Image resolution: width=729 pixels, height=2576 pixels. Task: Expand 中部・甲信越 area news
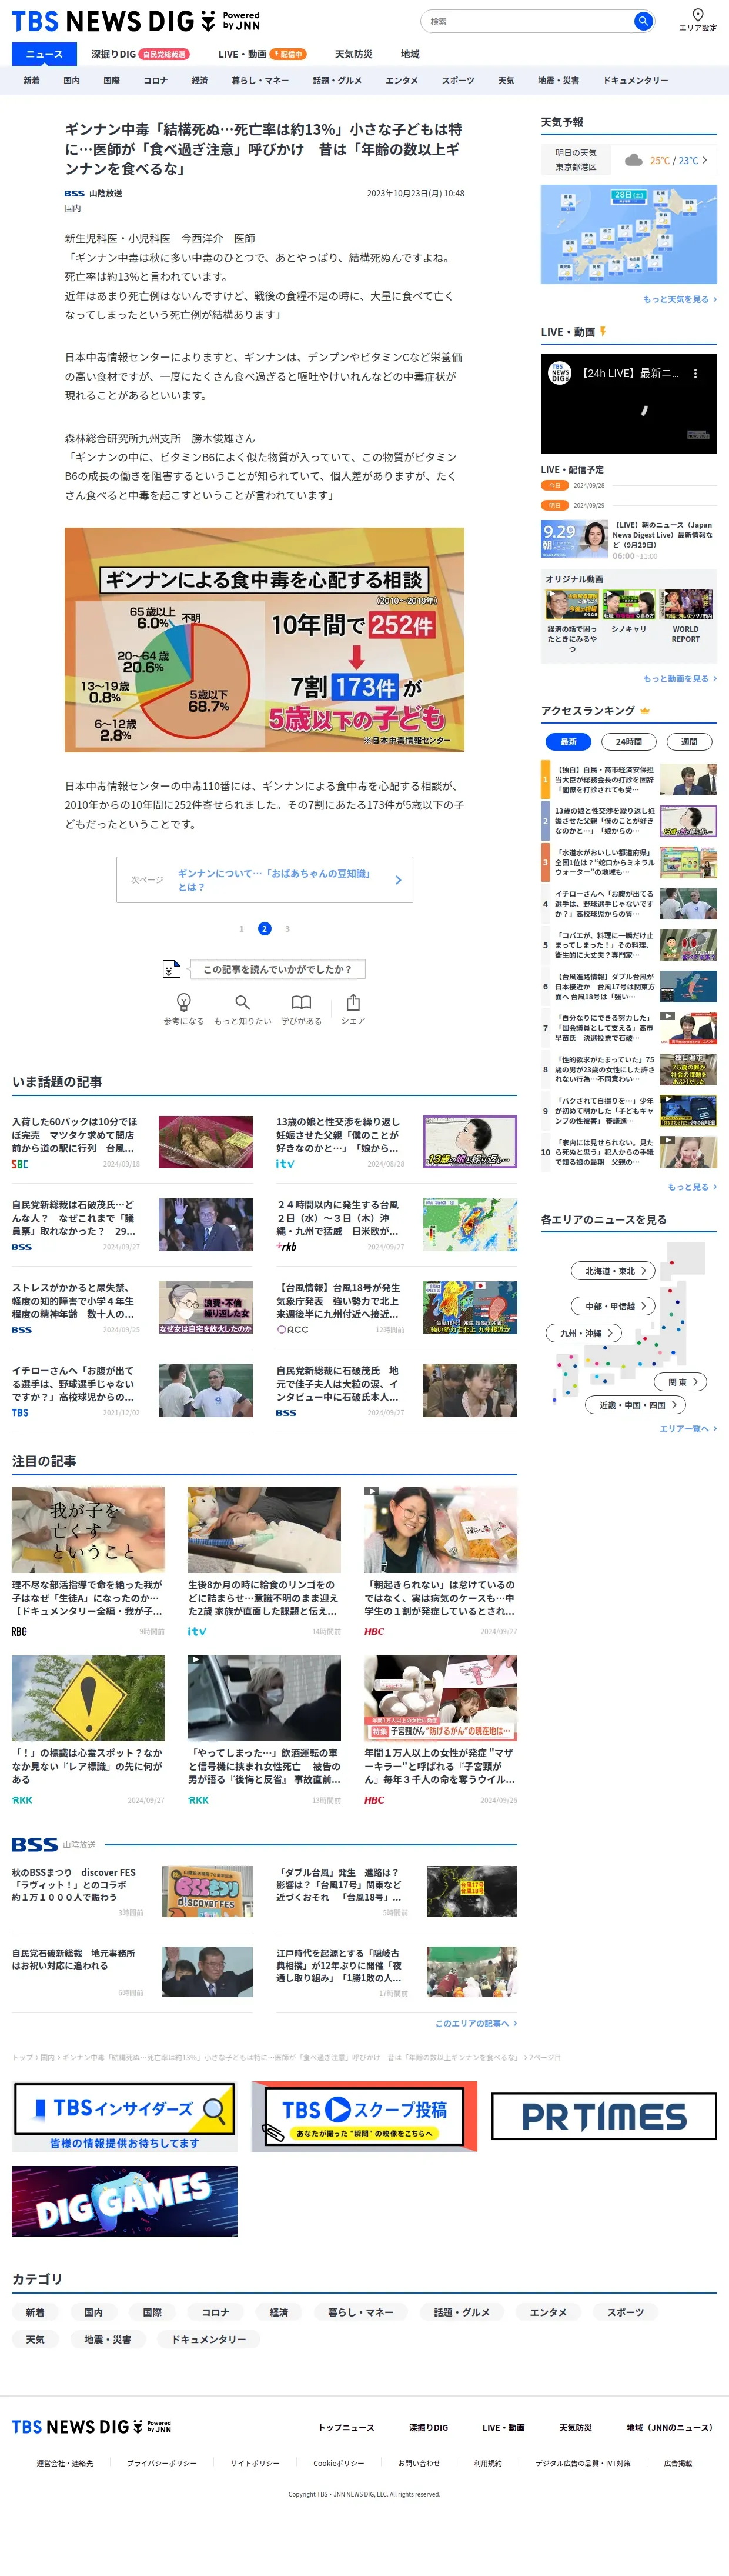pyautogui.click(x=614, y=1305)
